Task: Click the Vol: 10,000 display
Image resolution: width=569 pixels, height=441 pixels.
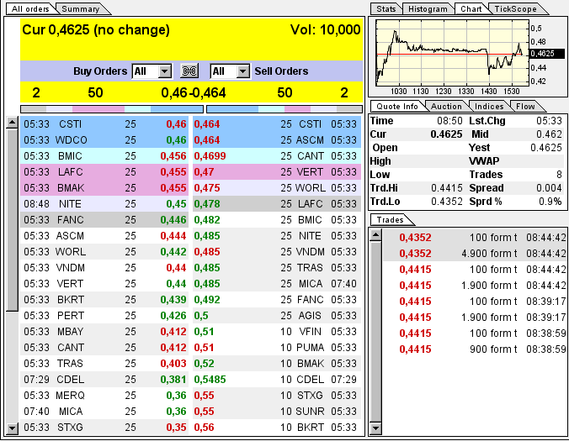Action: tap(325, 29)
